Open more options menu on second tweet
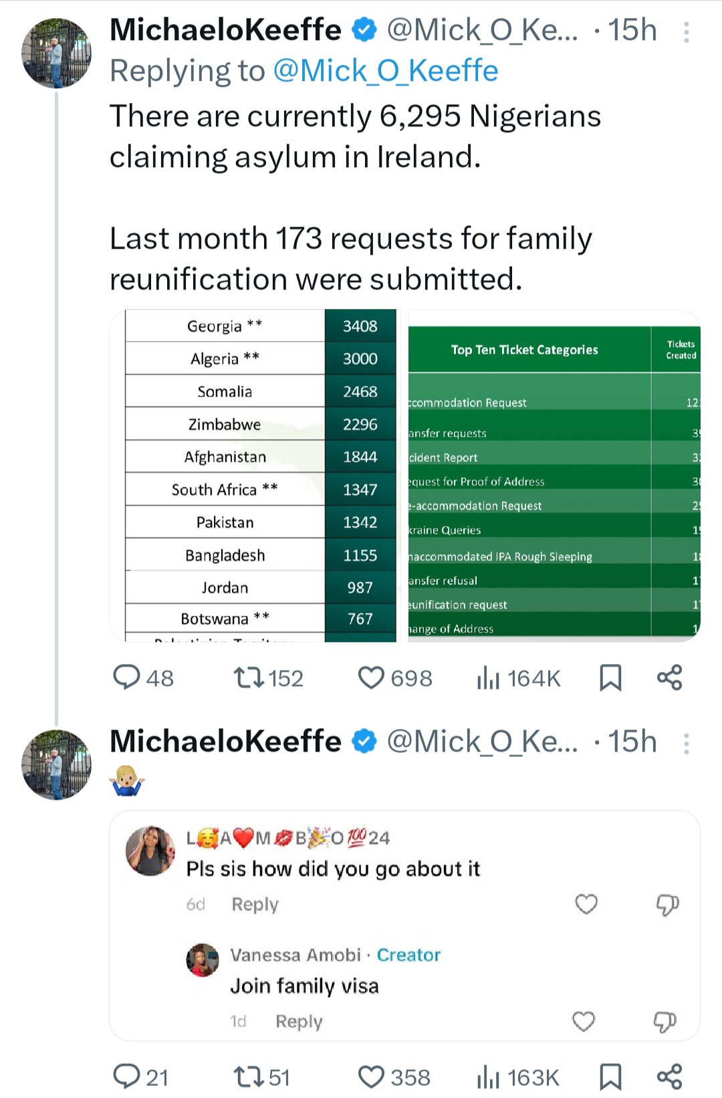The width and height of the screenshot is (722, 1098). [x=686, y=743]
